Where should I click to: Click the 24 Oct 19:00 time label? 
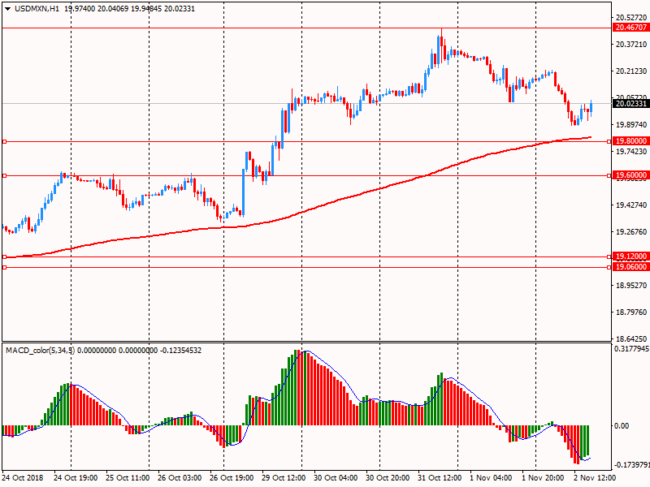[x=76, y=478]
